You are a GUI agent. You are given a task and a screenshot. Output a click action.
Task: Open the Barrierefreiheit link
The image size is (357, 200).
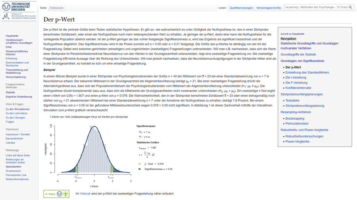pos(14,138)
